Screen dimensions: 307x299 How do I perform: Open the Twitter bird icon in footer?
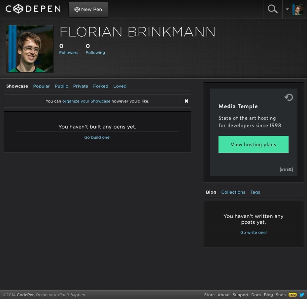(302, 294)
